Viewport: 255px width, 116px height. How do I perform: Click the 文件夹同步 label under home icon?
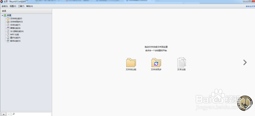click(x=156, y=69)
